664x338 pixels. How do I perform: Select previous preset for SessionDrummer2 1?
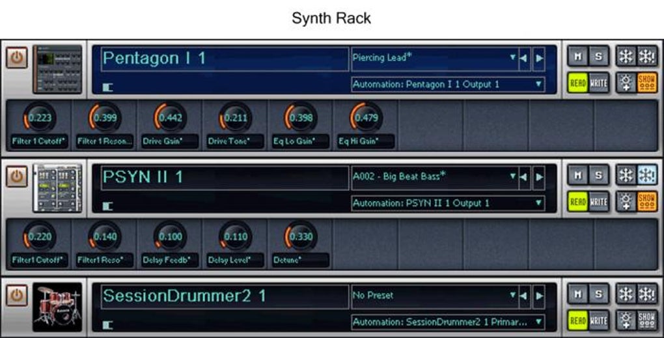(x=524, y=296)
